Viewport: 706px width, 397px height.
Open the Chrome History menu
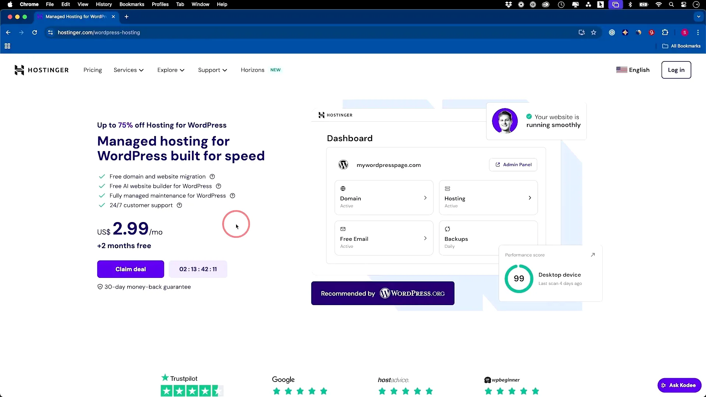[104, 4]
